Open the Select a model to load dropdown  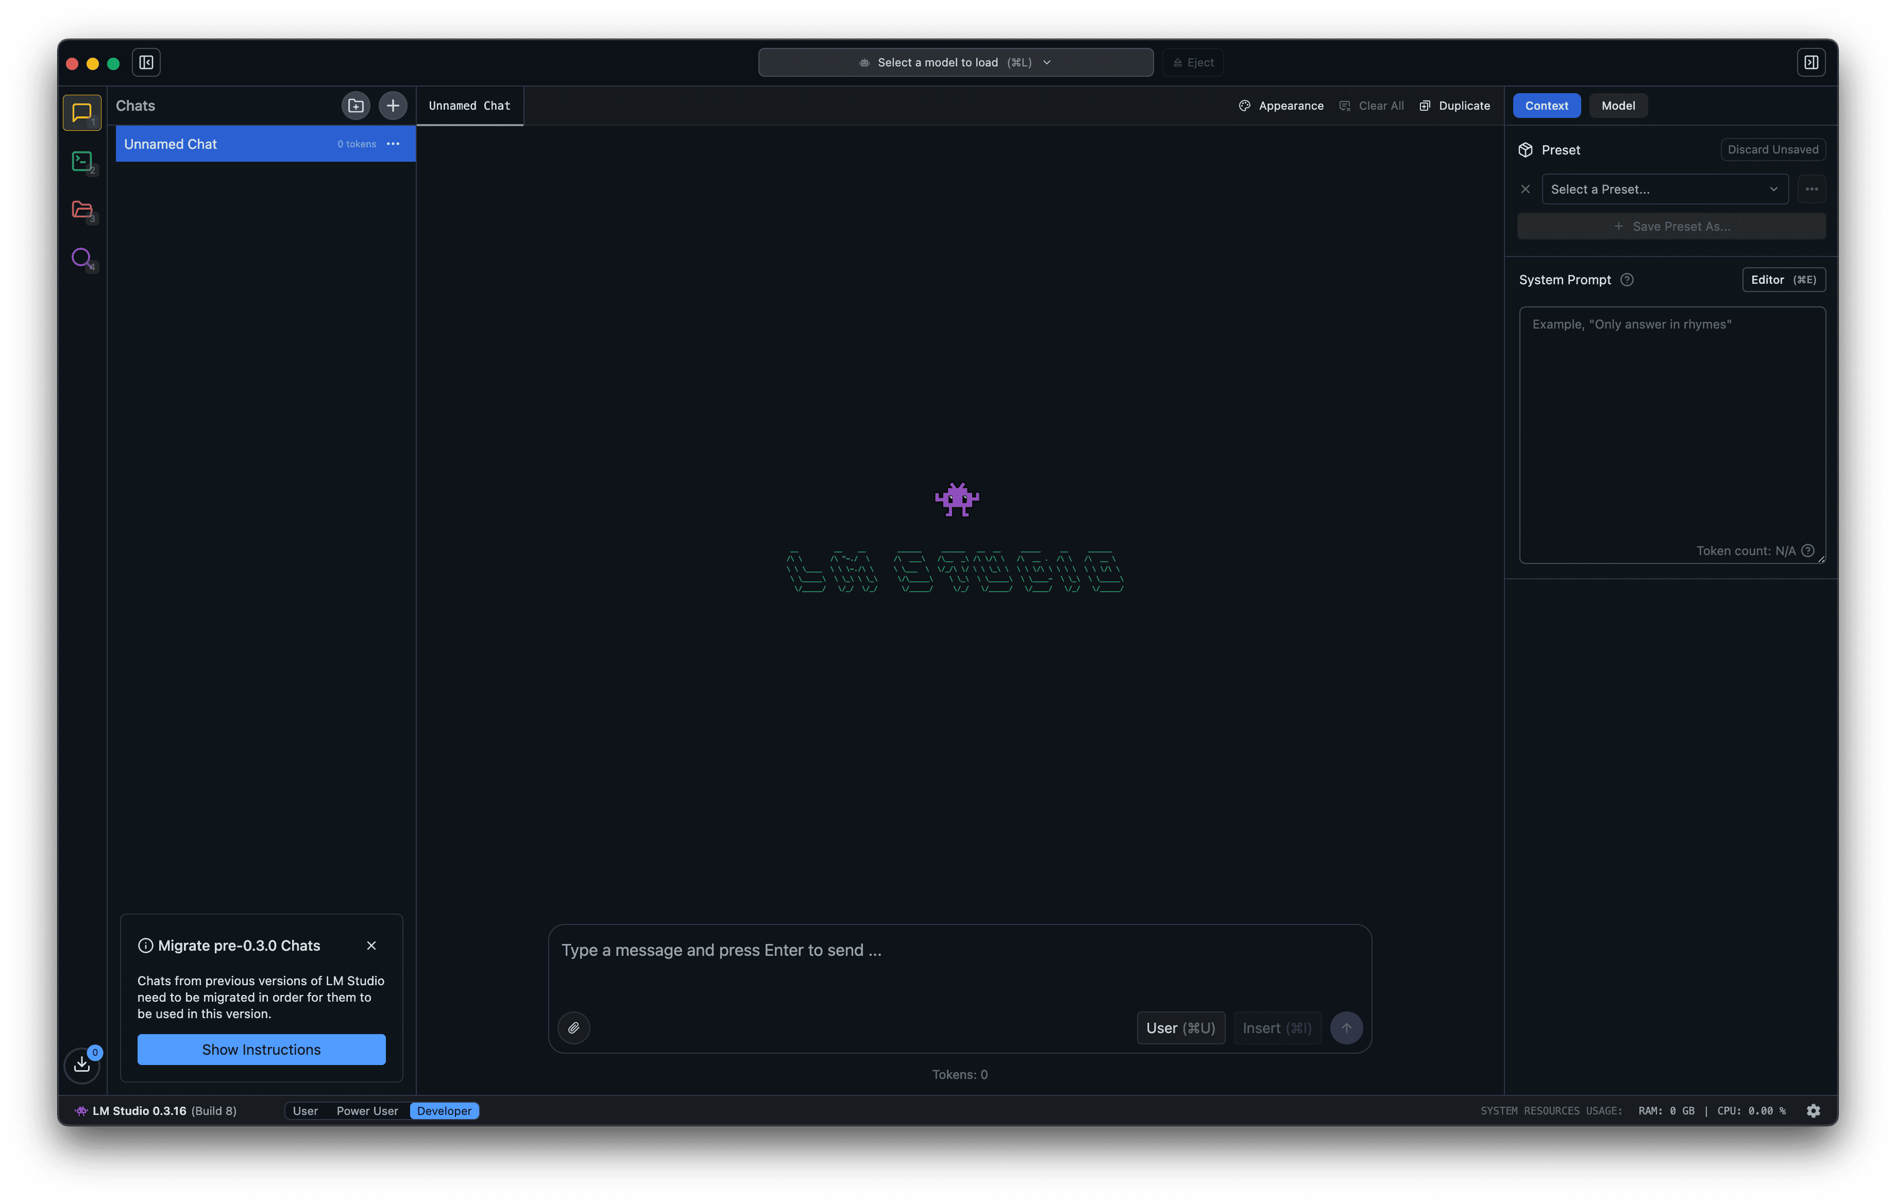pos(955,62)
